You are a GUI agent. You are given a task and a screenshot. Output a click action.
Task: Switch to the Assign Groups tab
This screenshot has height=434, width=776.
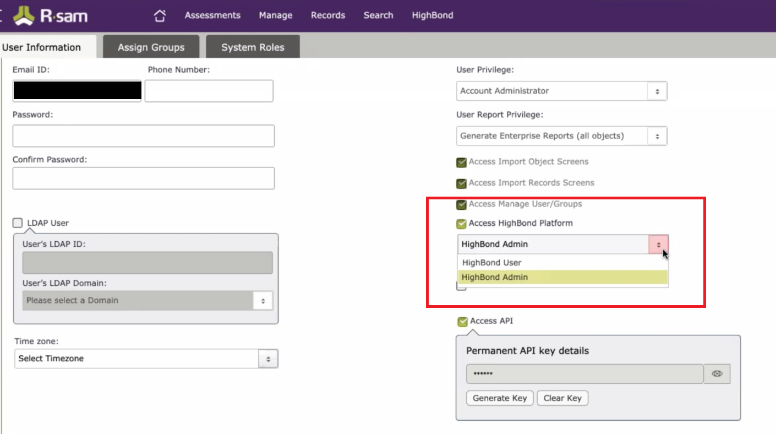click(x=151, y=47)
